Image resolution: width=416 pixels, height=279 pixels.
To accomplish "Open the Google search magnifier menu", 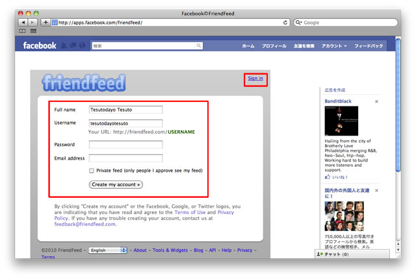I will click(299, 23).
